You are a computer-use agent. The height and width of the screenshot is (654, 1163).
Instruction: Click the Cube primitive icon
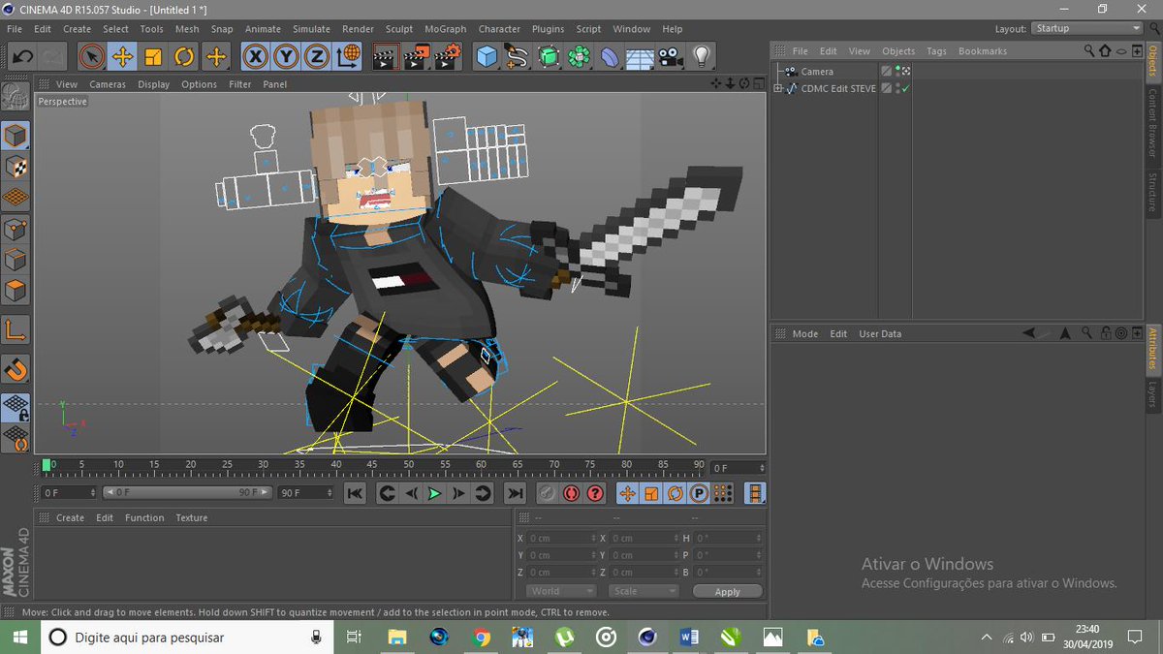(487, 57)
